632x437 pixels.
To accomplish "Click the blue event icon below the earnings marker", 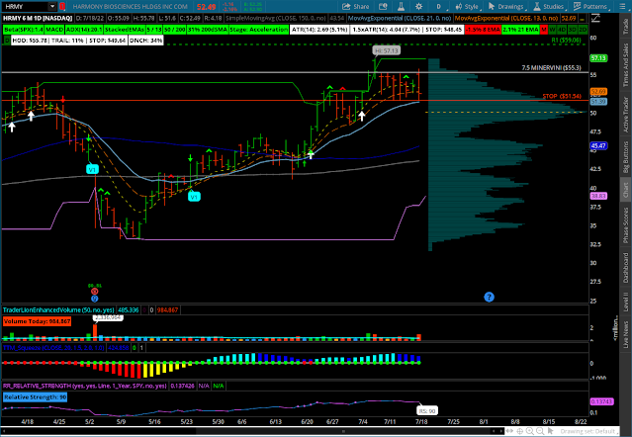I will click(94, 299).
